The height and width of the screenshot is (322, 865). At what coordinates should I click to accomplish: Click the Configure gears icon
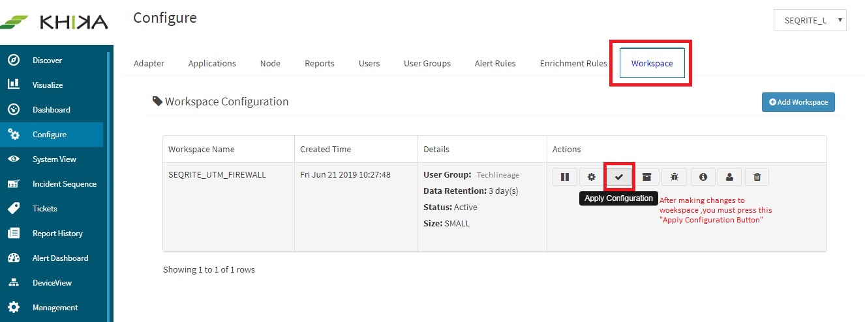tap(13, 135)
